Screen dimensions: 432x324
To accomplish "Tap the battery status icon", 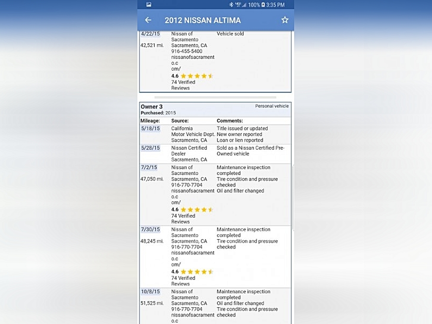I will (263, 5).
